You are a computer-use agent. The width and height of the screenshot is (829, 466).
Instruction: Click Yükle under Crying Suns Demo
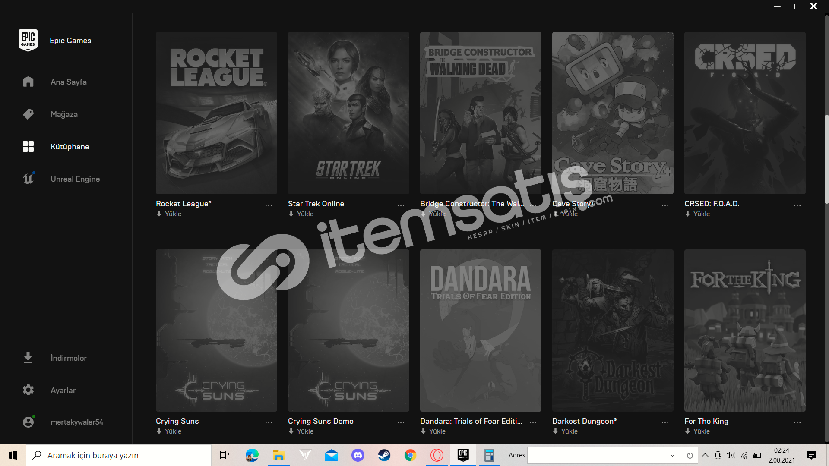(x=301, y=431)
